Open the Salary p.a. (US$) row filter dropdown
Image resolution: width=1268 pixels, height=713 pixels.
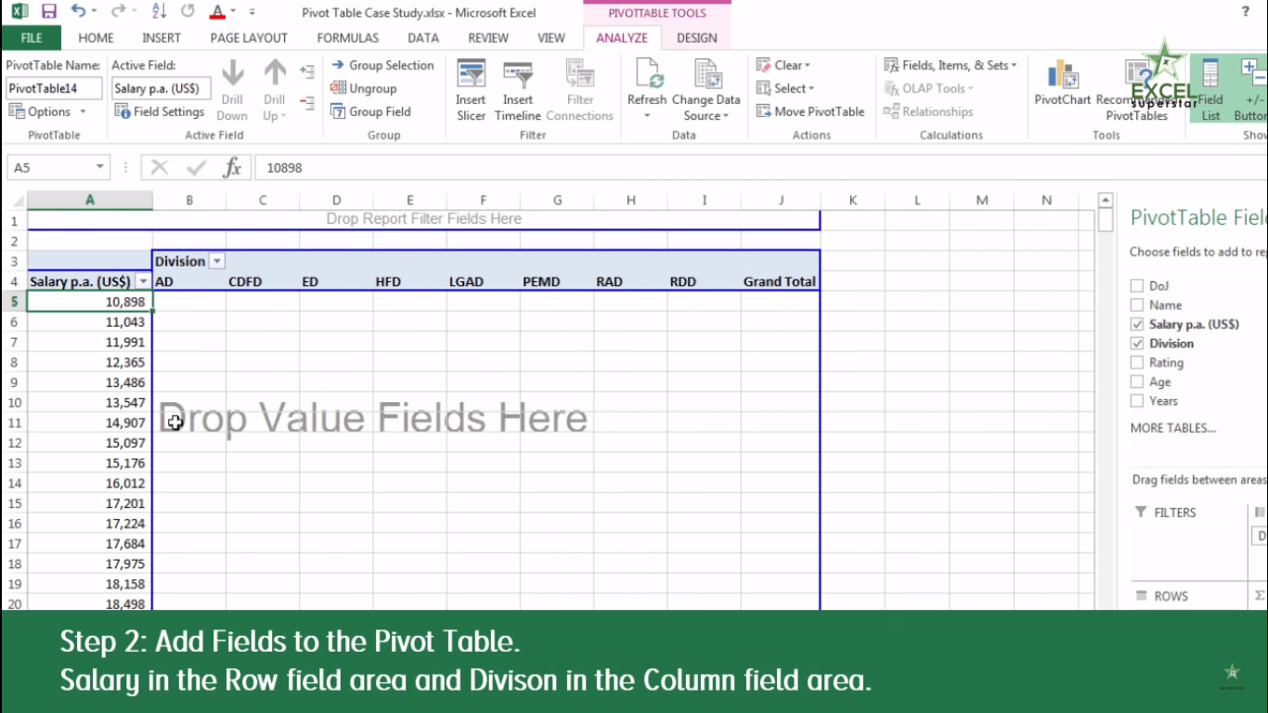pyautogui.click(x=144, y=281)
